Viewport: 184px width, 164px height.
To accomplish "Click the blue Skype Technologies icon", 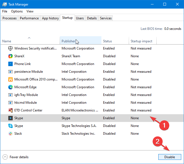I will pyautogui.click(x=10, y=126).
